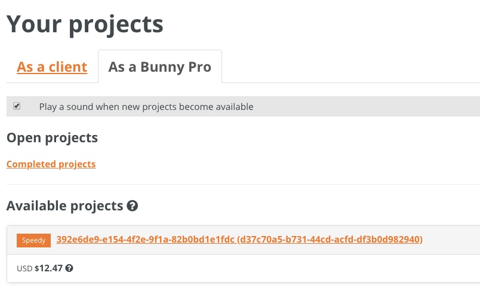Click the help icon beside Available projects
This screenshot has height=300, width=480.
coord(133,206)
